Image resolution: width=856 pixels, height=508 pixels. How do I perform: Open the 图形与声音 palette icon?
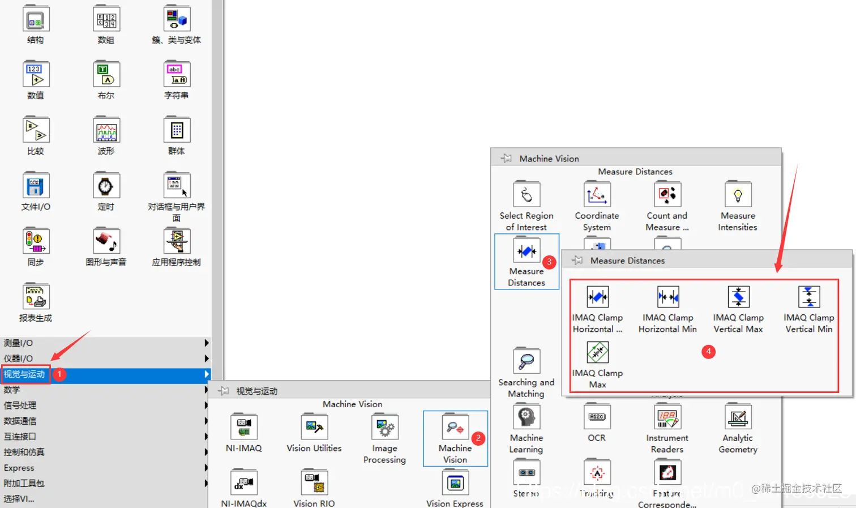pyautogui.click(x=106, y=241)
